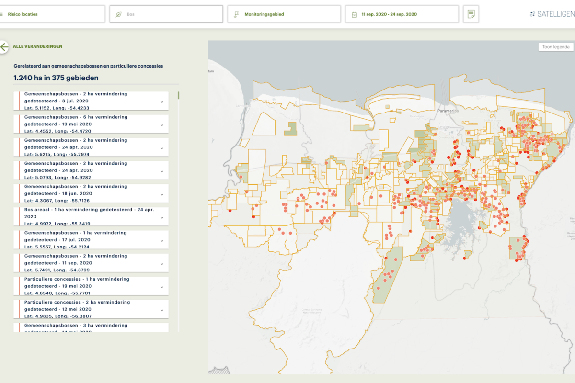
Task: Click the Satelligence logo
Action: click(x=552, y=14)
